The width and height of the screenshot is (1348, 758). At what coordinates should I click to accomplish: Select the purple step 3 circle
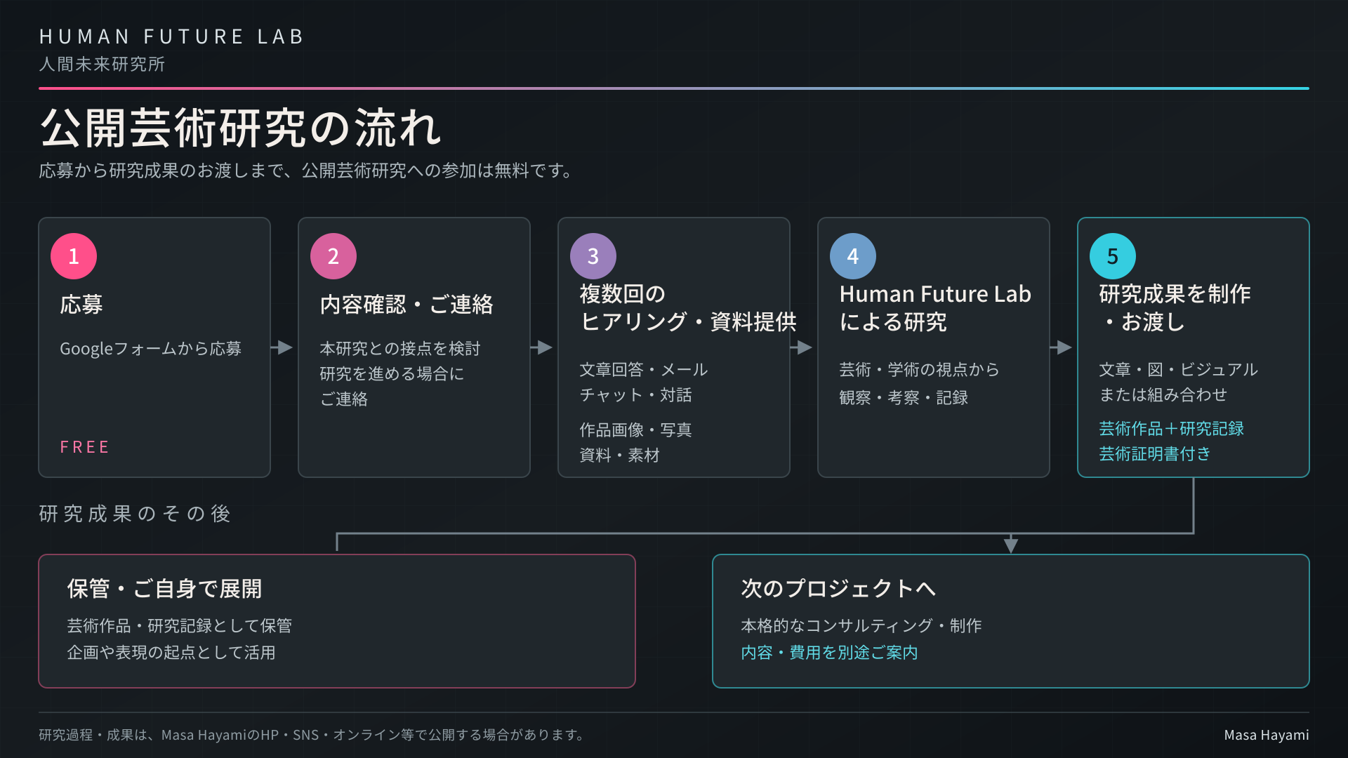tap(593, 256)
